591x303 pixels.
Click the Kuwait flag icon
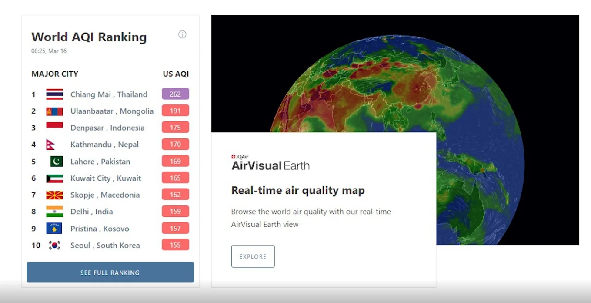(x=55, y=178)
